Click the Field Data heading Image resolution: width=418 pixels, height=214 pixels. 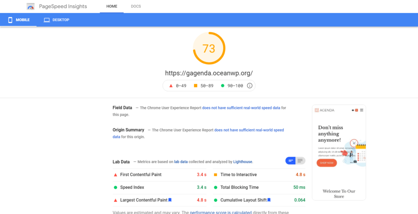point(122,108)
